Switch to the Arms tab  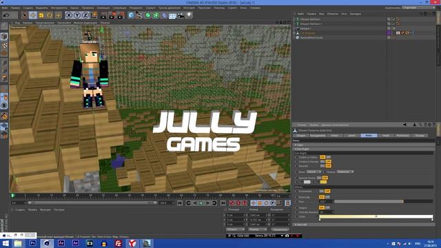(x=369, y=136)
